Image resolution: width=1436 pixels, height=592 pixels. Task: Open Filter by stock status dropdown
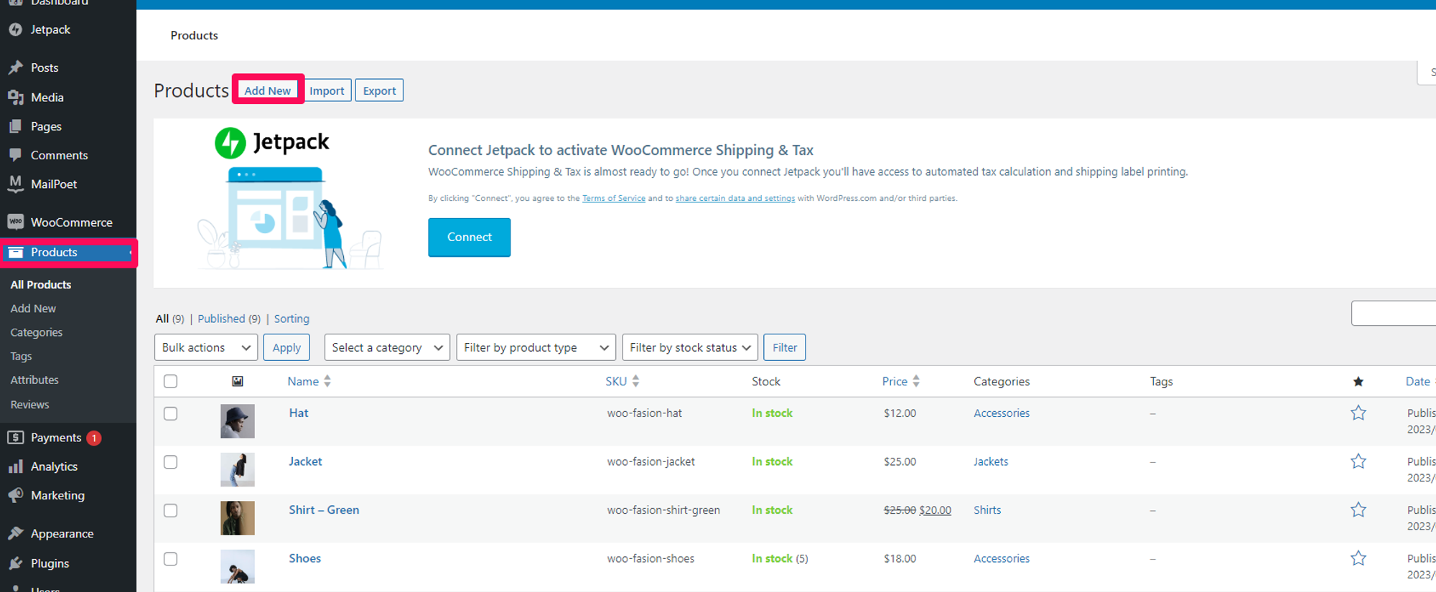tap(689, 347)
